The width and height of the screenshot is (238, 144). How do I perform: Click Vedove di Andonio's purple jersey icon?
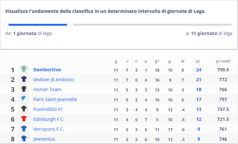[24, 79]
